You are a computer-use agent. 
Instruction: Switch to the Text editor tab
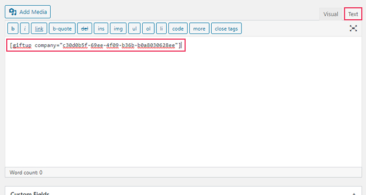tap(353, 14)
